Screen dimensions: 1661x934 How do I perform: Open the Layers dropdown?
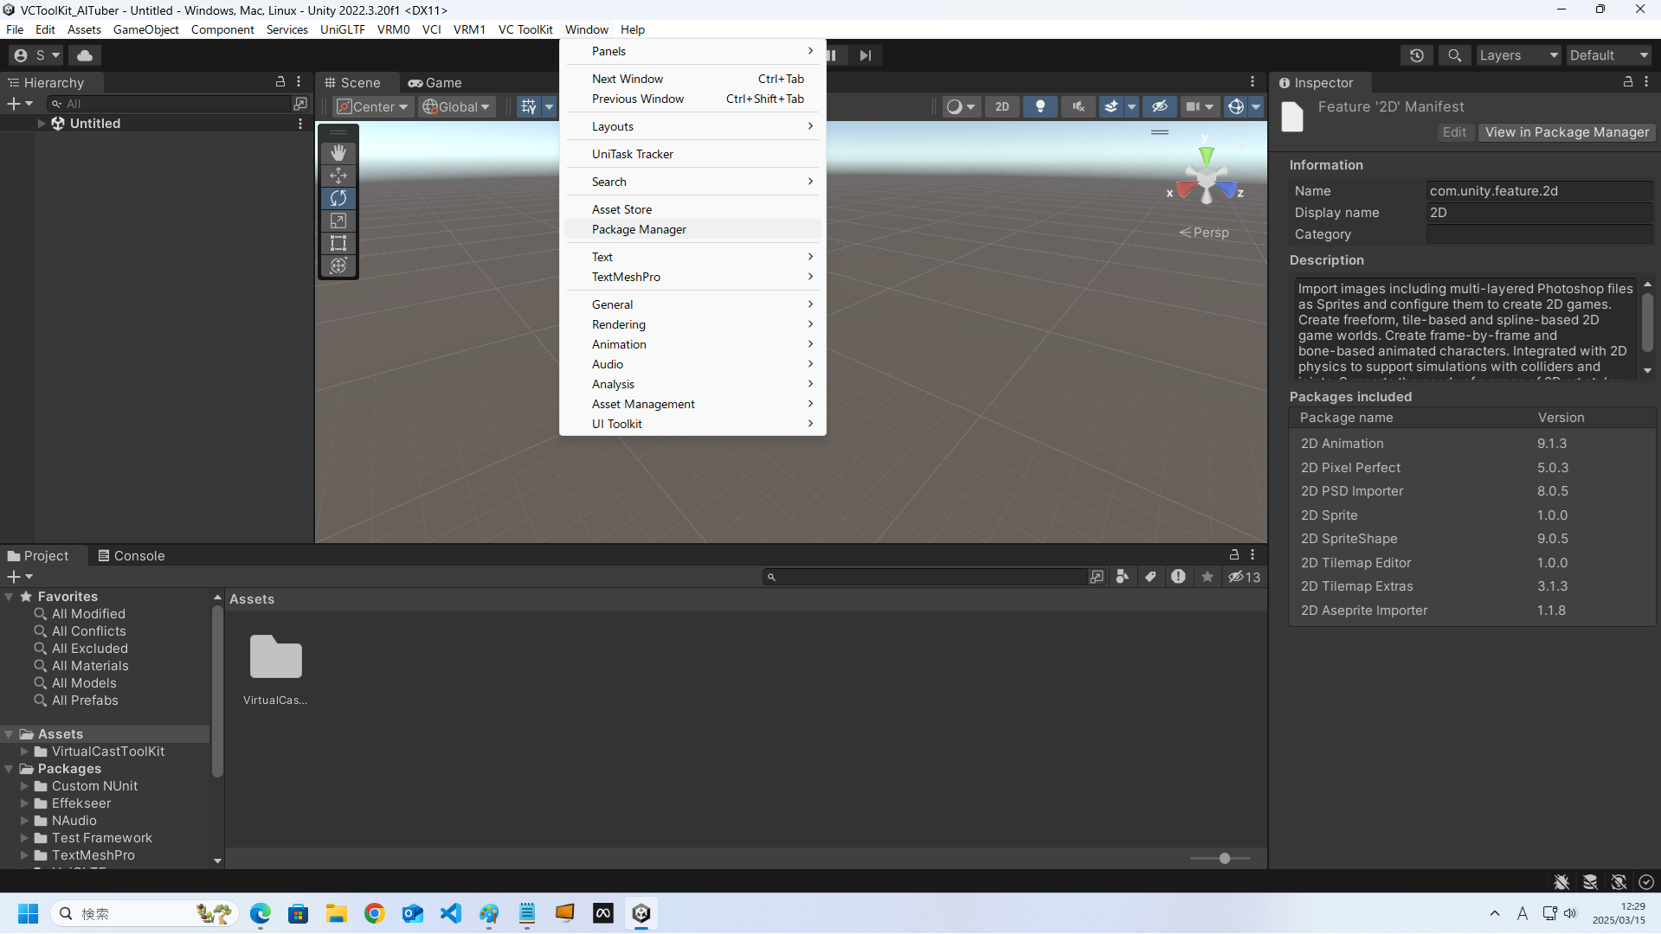1518,55
